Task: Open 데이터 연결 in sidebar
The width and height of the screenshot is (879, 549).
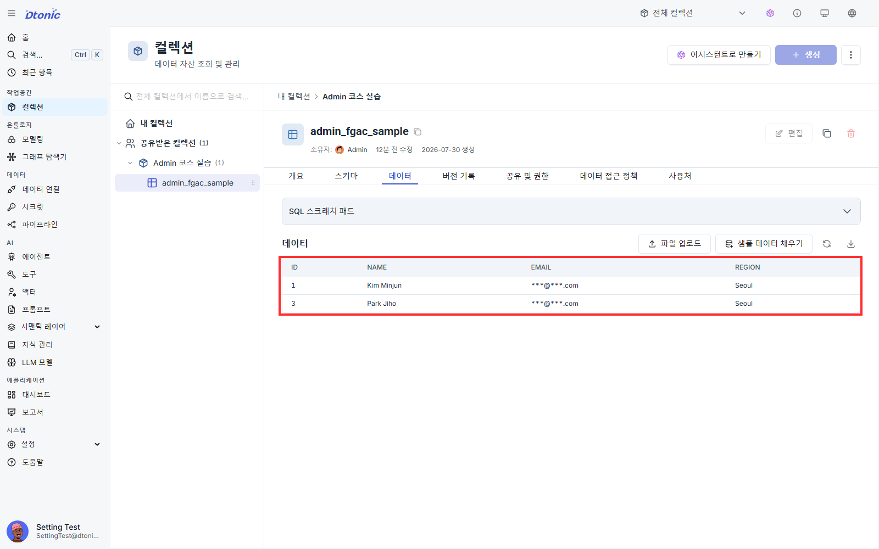Action: coord(55,189)
